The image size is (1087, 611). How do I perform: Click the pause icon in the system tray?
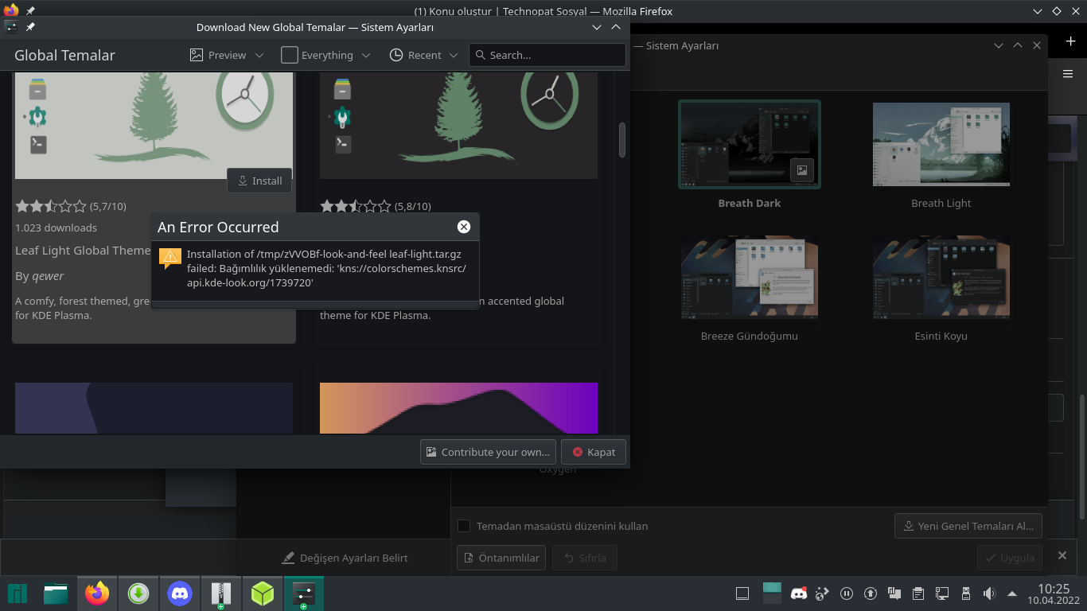847,593
